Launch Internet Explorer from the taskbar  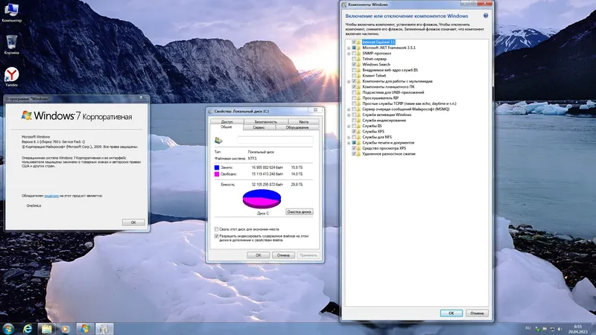pyautogui.click(x=28, y=329)
